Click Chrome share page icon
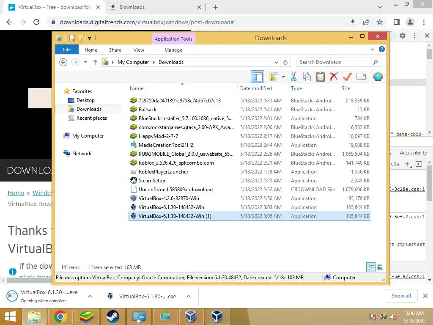 point(366,22)
